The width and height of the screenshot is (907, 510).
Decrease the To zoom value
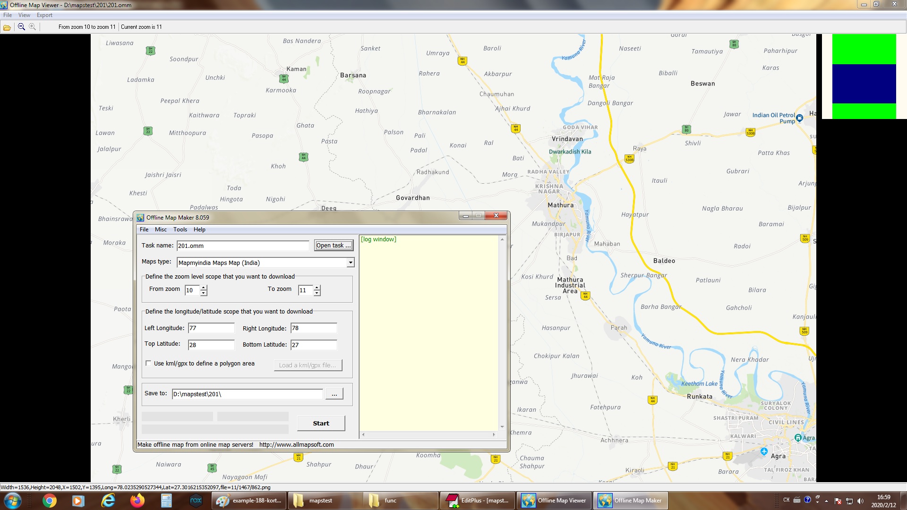pos(317,293)
